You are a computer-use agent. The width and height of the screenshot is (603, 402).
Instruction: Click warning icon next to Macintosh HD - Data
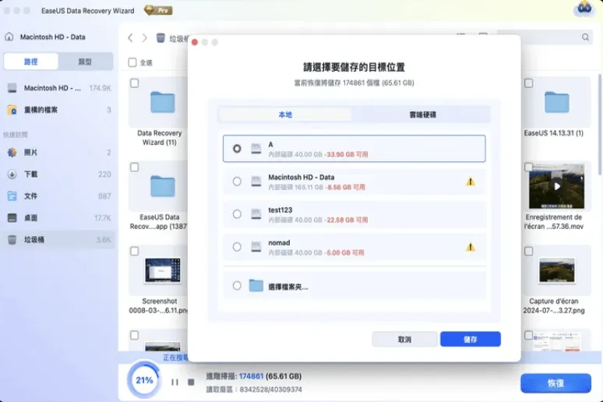pyautogui.click(x=470, y=182)
